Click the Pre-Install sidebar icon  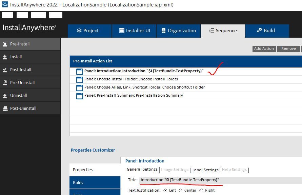pyautogui.click(x=5, y=44)
